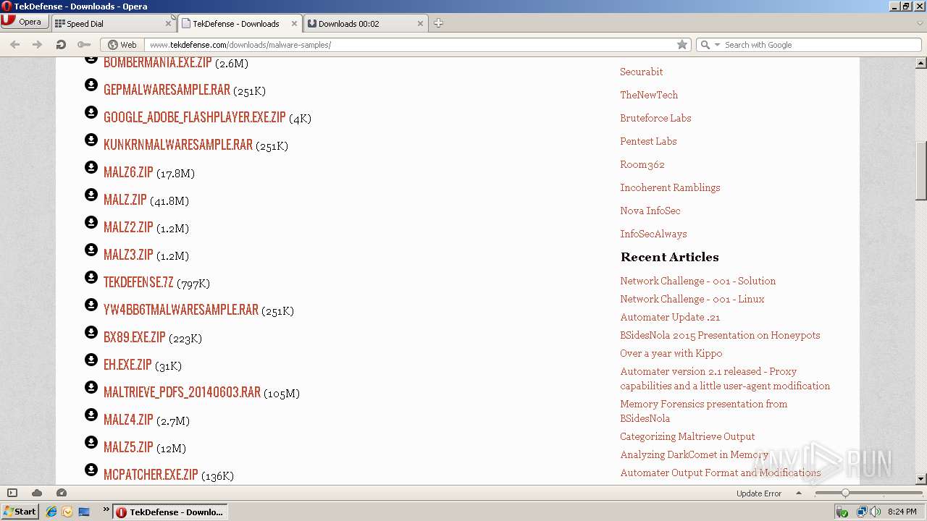927x521 pixels.
Task: Click download icon beside MALZ4.ZIP
Action: click(91, 415)
